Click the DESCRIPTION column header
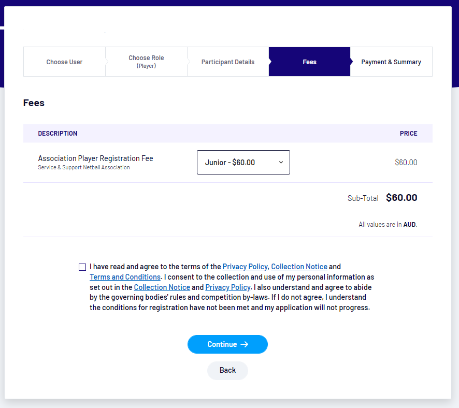Screen dimensions: 459x408 pos(58,134)
